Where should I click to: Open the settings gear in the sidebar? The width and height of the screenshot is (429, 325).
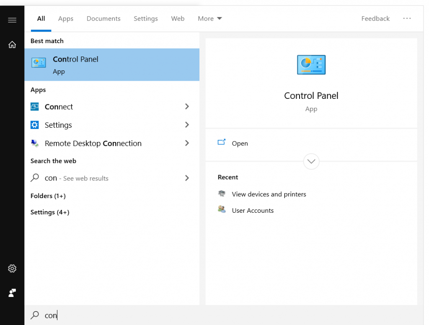point(12,268)
